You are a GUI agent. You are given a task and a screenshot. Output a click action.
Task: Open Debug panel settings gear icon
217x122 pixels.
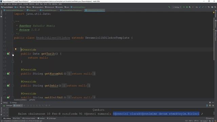[210, 102]
